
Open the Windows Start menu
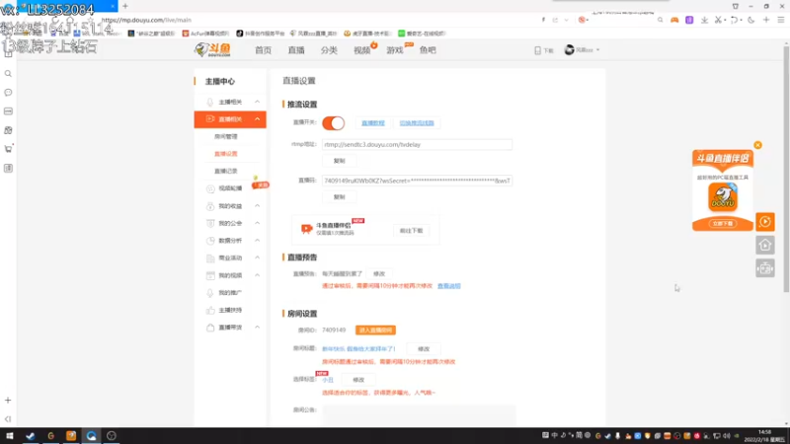point(10,436)
